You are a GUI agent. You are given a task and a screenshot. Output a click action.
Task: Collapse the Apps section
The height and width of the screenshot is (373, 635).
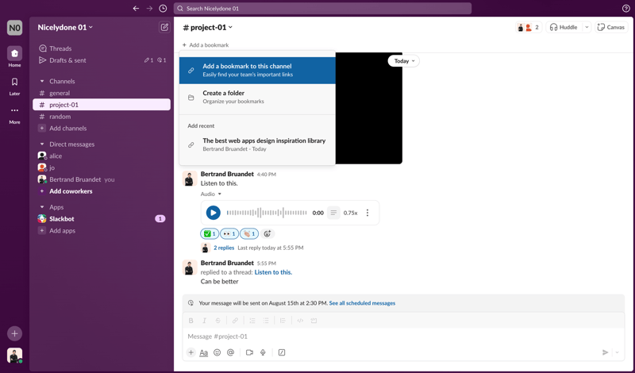(42, 207)
